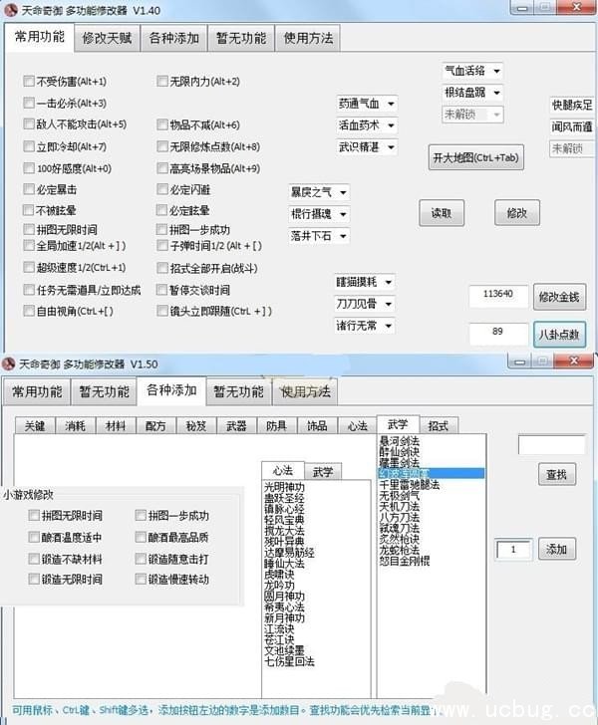The height and width of the screenshot is (725, 598).
Task: Click the 开大地图 (Ctrl+Tab) button
Action: click(474, 158)
